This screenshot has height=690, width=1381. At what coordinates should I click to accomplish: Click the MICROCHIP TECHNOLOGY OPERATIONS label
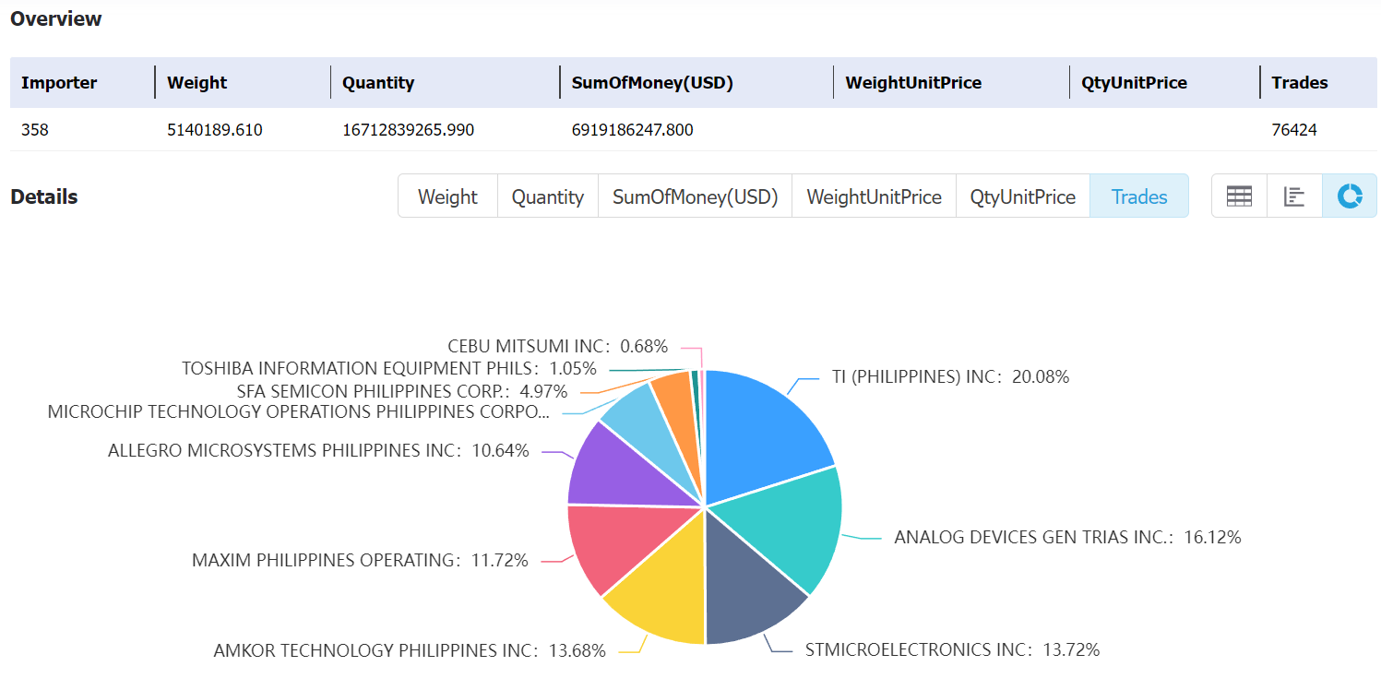coord(298,411)
